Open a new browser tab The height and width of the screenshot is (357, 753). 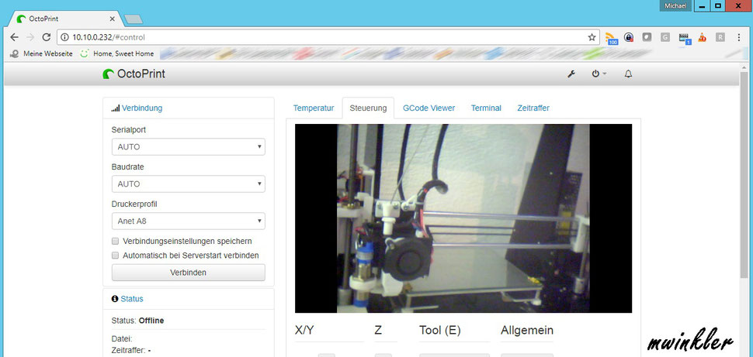point(133,19)
